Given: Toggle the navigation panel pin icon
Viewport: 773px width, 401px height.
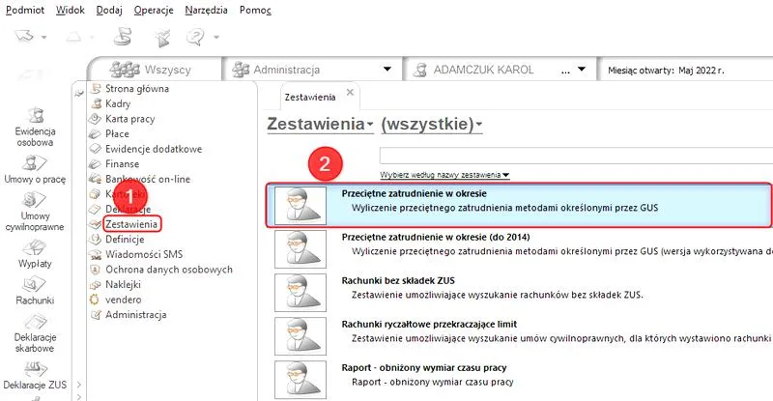Looking at the screenshot, I should 79,93.
